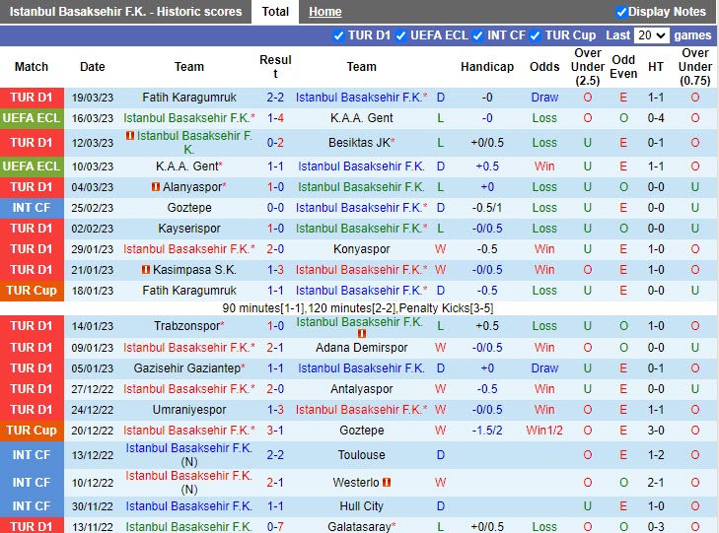Click the 3-1 result against Goztepe
Viewport: 719px width, 533px height.
pos(275,431)
